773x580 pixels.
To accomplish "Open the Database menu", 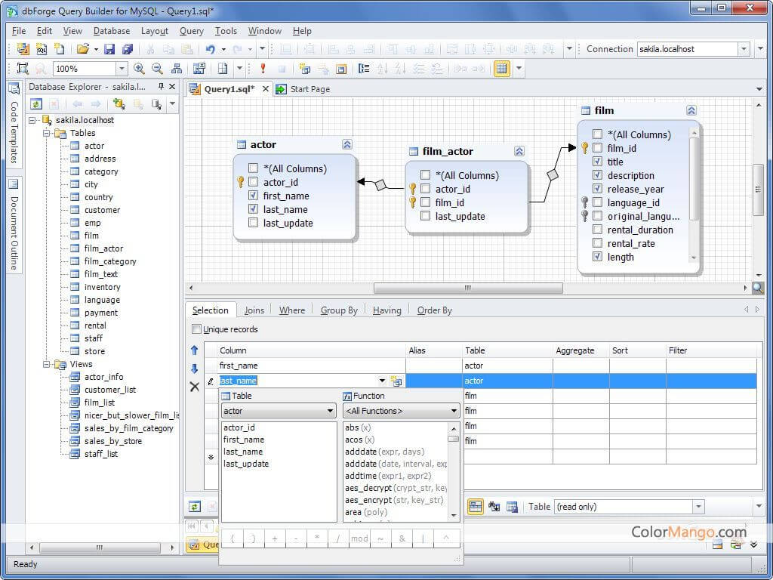I will 112,30.
